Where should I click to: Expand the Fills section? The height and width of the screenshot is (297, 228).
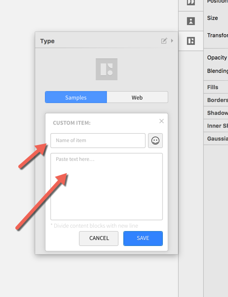click(x=216, y=87)
